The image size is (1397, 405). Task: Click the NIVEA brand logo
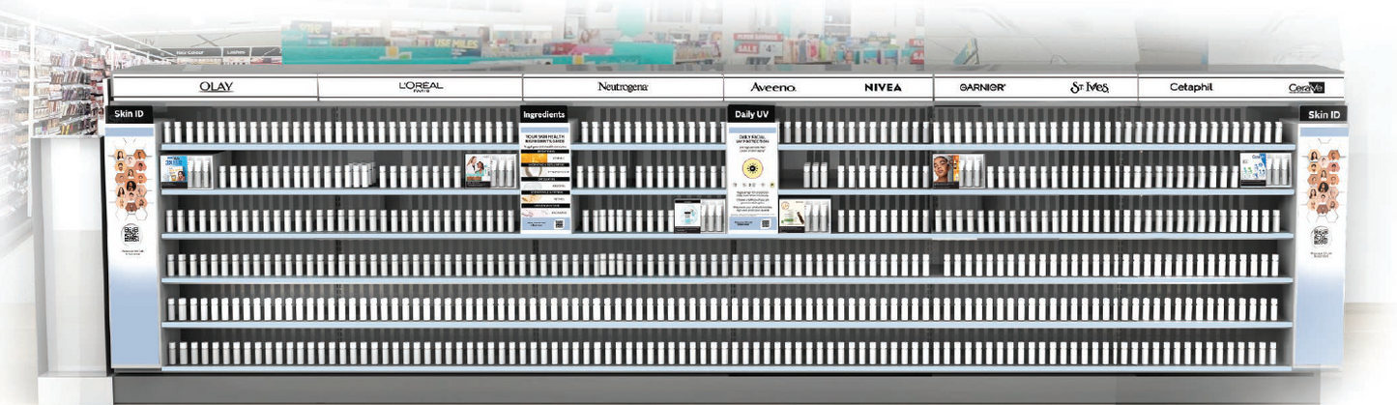883,88
